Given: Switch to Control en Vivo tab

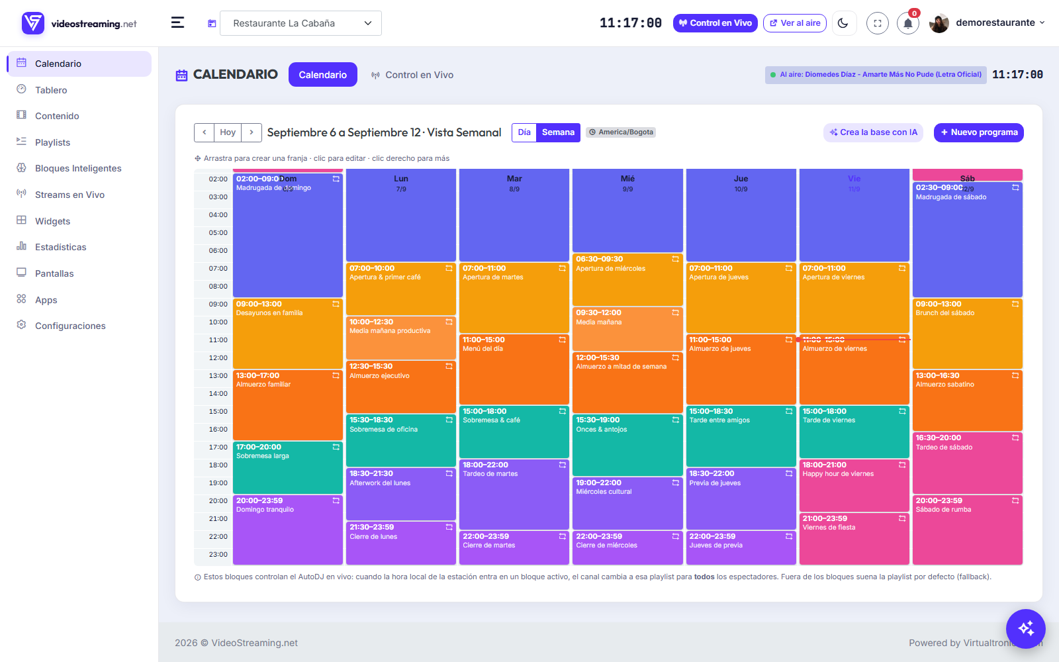Looking at the screenshot, I should pos(412,75).
